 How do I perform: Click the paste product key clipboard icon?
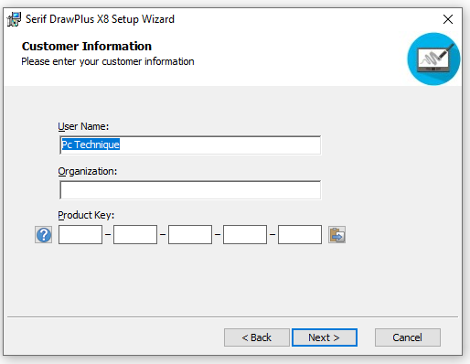coord(336,235)
